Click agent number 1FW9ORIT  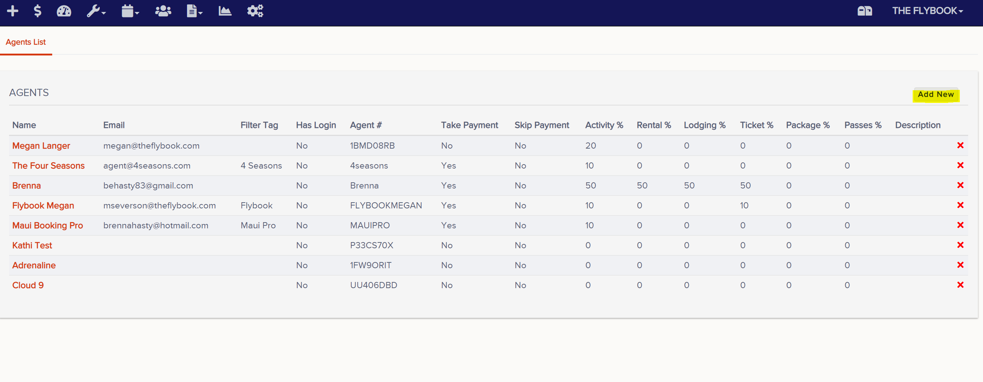370,265
